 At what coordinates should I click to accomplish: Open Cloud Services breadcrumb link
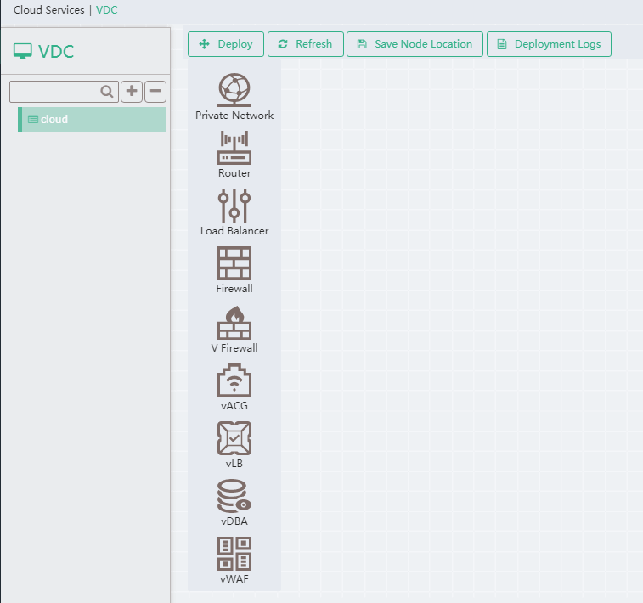(49, 10)
